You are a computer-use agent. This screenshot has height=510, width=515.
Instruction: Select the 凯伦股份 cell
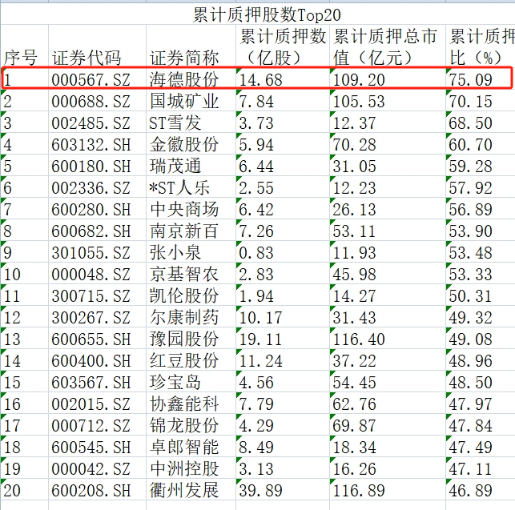pyautogui.click(x=191, y=295)
